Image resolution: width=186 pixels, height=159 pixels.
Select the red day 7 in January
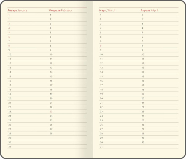pos(9,41)
